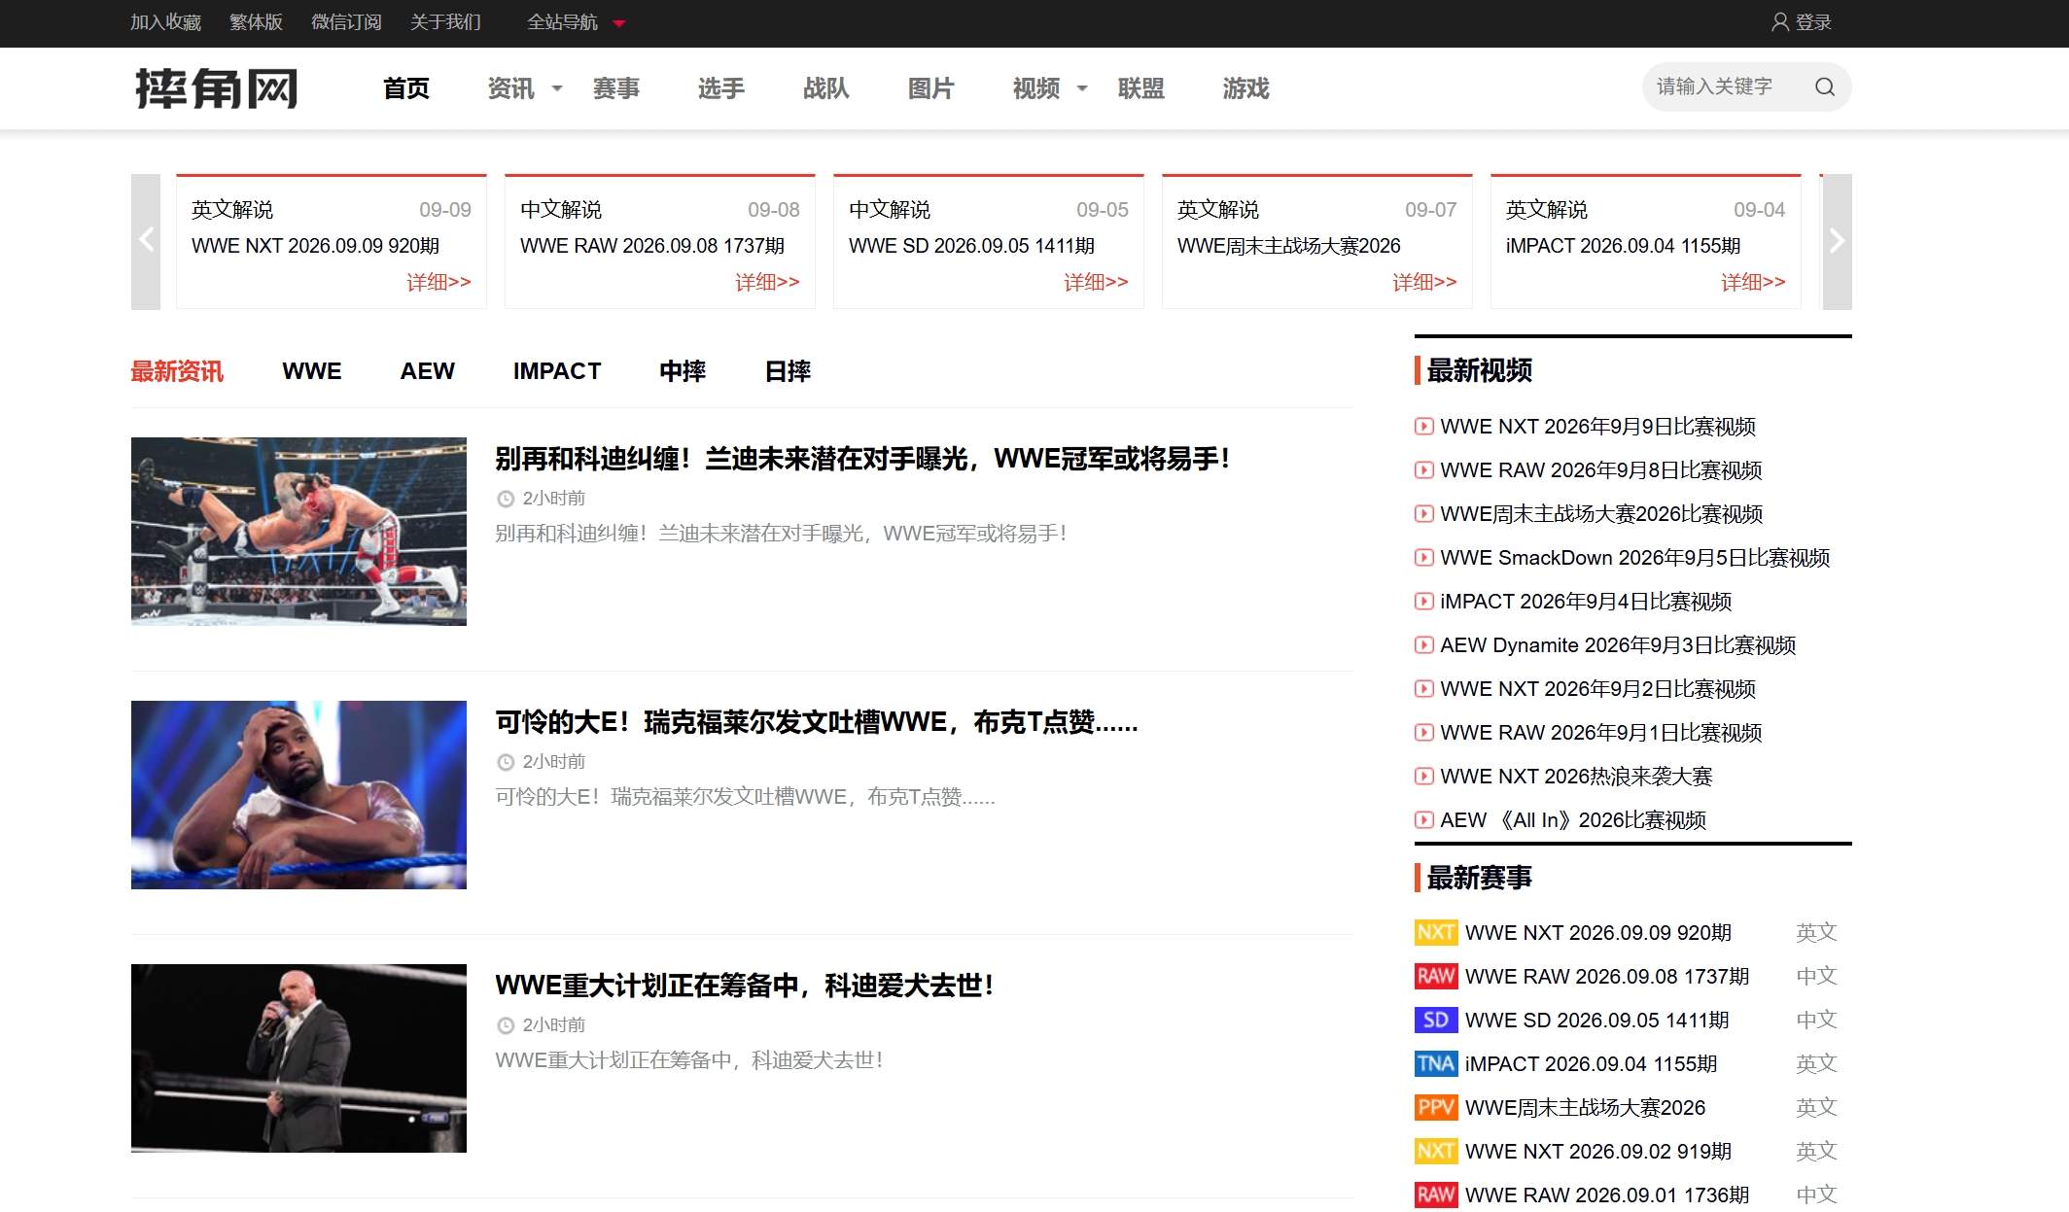Click 详细>> on WWE SD 1411期 card
The width and height of the screenshot is (2069, 1212).
(x=1096, y=282)
